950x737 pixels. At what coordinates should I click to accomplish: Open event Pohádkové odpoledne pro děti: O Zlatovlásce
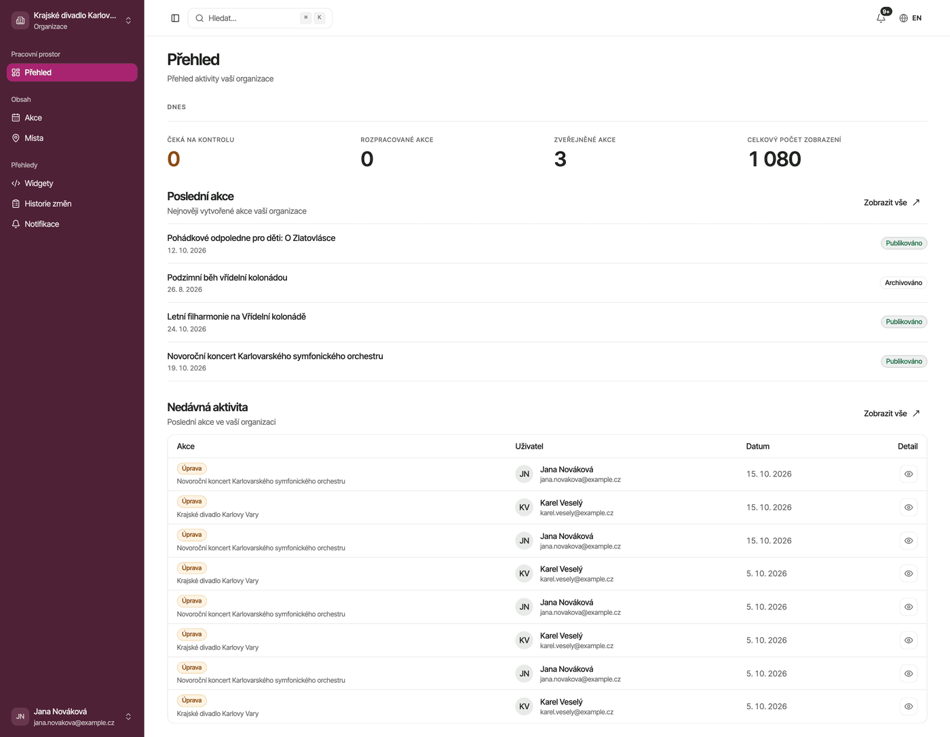pos(251,238)
